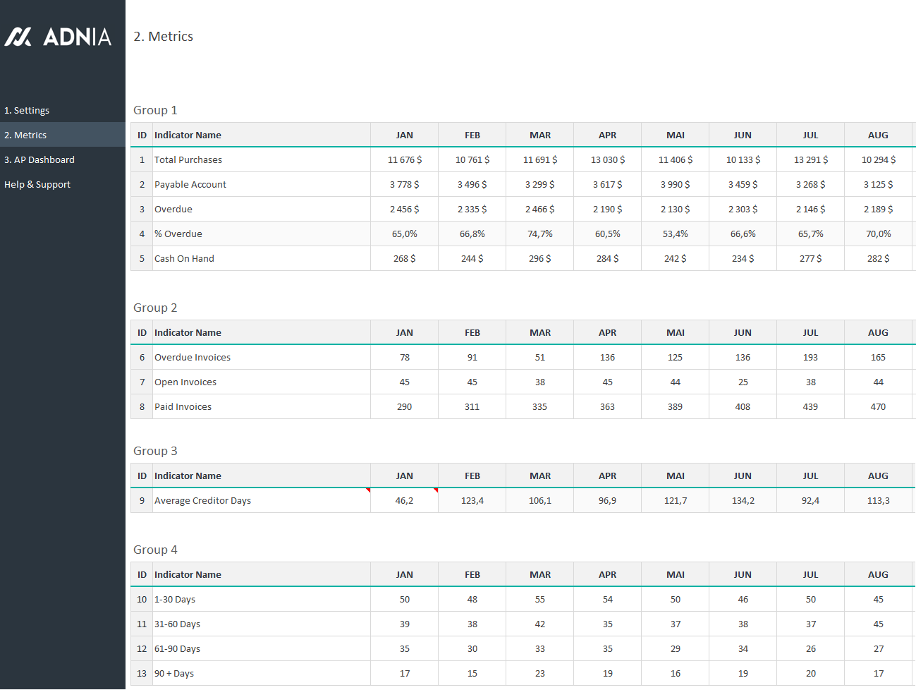The width and height of the screenshot is (916, 690).
Task: Open the 1. Settings sheet
Action: tap(27, 111)
